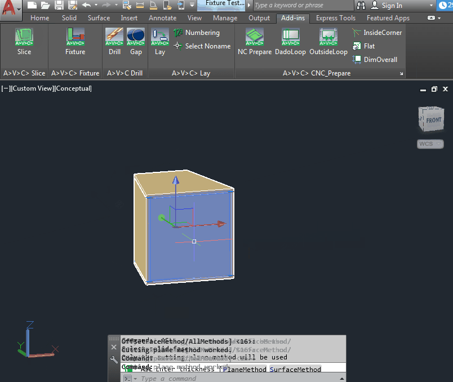The width and height of the screenshot is (453, 382).
Task: Open the viewport controls [-] menu
Action: pyautogui.click(x=5, y=88)
